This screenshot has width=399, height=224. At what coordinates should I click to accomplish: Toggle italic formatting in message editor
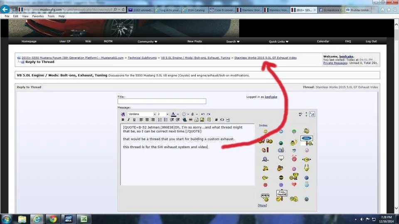point(128,119)
